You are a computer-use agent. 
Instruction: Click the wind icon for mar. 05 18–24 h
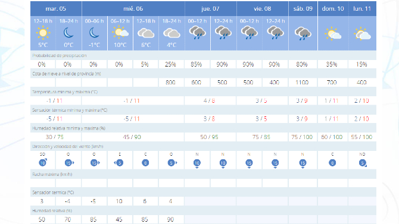pos(69,163)
